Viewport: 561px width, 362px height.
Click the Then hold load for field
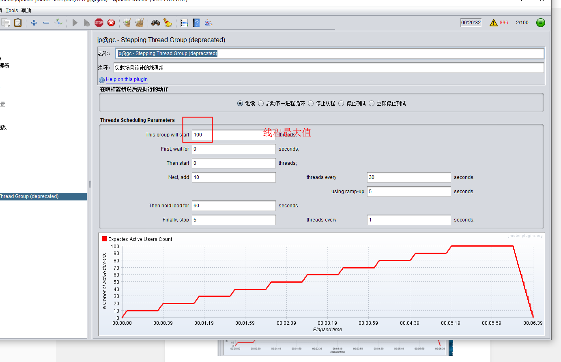(234, 206)
